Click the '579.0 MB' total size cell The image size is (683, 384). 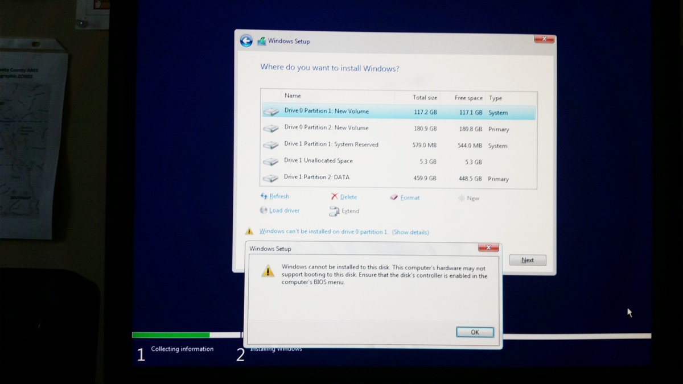point(424,145)
